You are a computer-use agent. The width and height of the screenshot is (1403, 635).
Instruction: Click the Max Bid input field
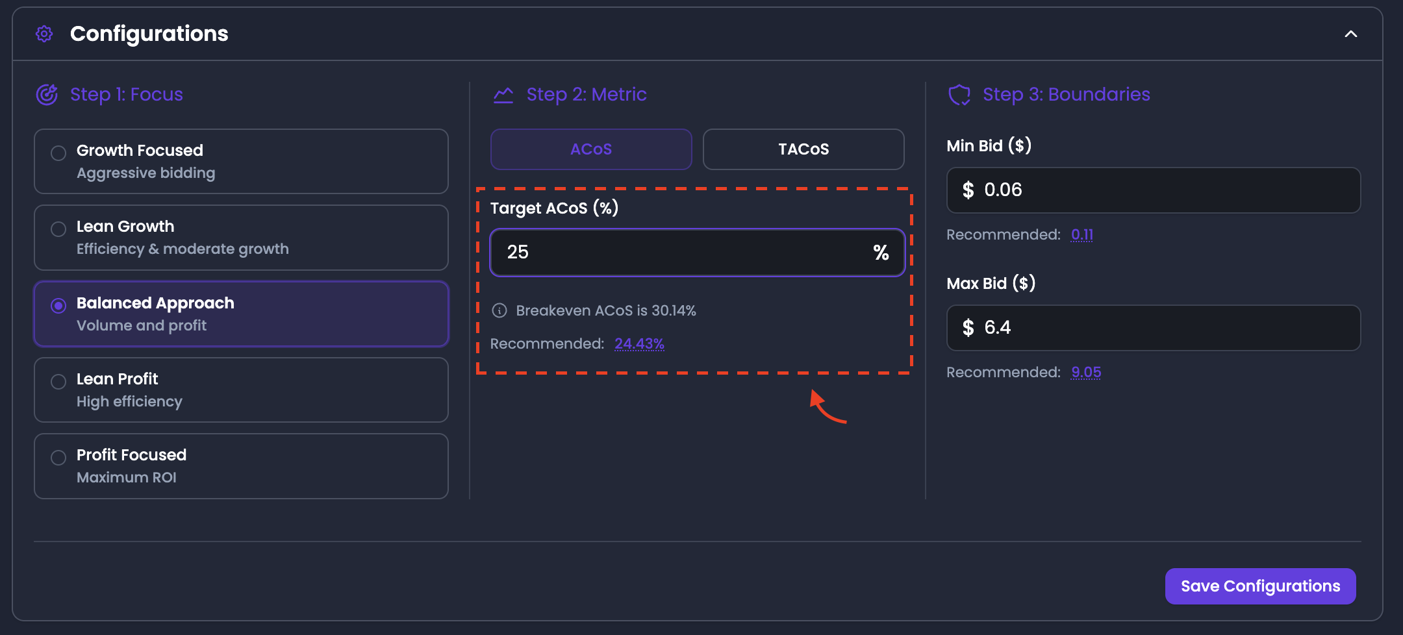click(1154, 328)
